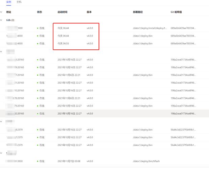This screenshot has width=209, height=169.
Task: Click the address ending 79:20160
Action: (x=19, y=106)
